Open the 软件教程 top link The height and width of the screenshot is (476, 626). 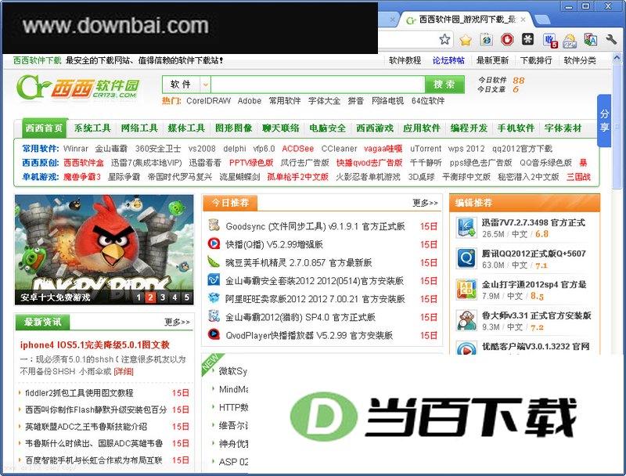405,60
